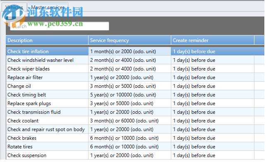The width and height of the screenshot is (266, 162).
Task: Click '1 month(s) or 2000 (odo. unit)' cell
Action: (x=129, y=52)
